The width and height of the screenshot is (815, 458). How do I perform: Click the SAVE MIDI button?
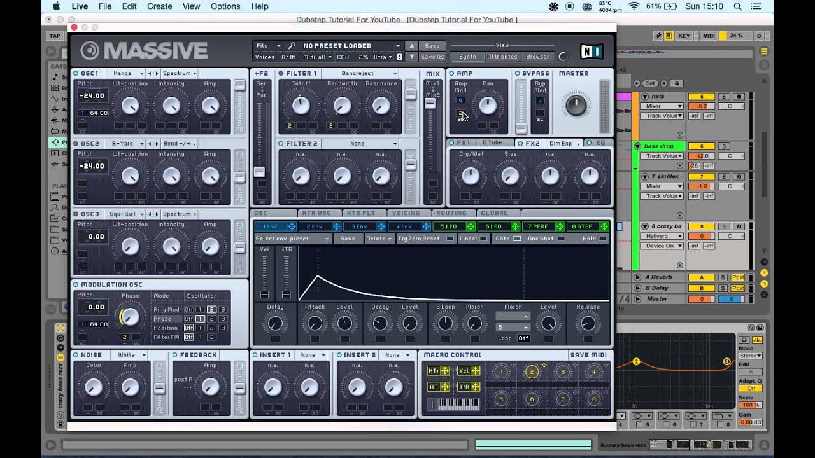pos(588,355)
